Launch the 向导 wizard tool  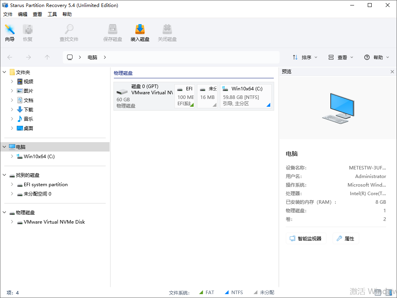10,33
